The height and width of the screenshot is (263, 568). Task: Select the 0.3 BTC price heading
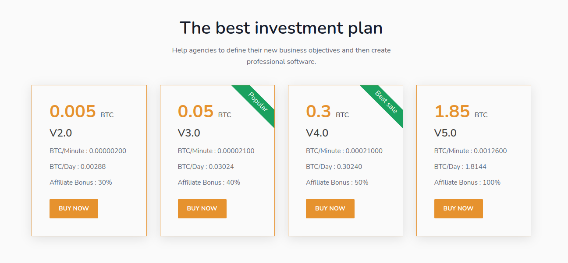tap(327, 112)
